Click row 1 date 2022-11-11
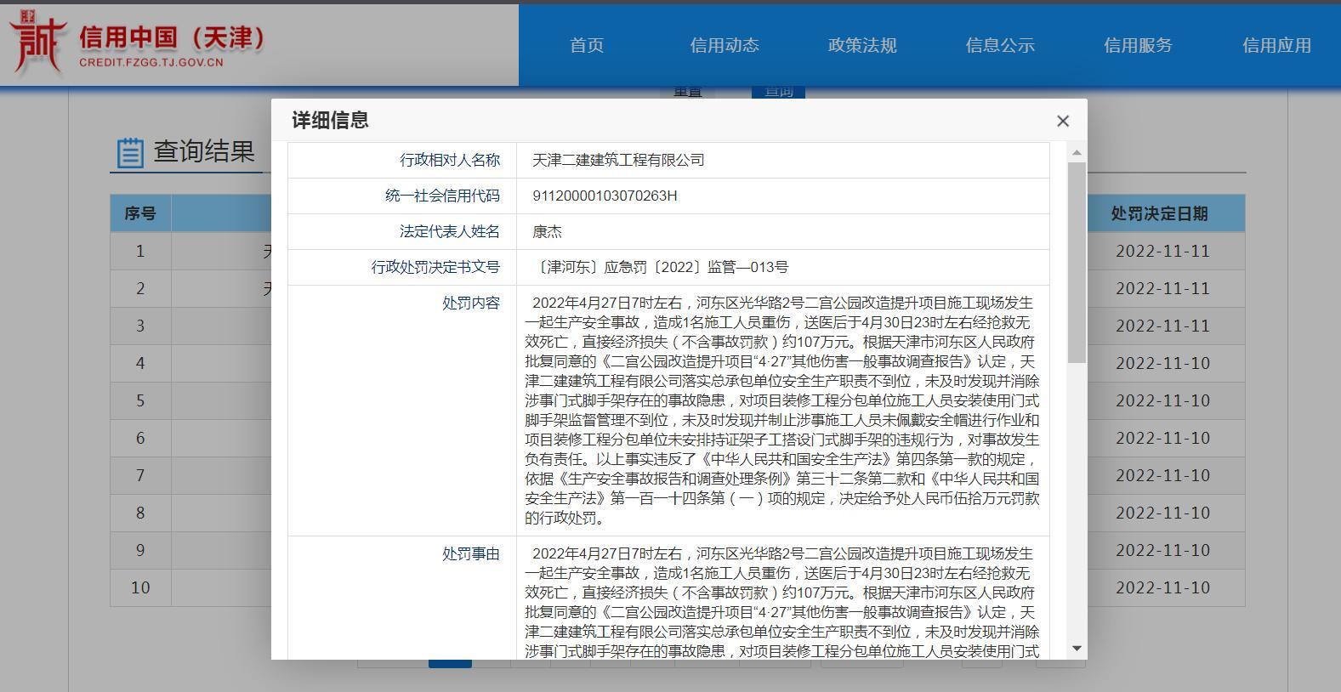 pos(1162,251)
